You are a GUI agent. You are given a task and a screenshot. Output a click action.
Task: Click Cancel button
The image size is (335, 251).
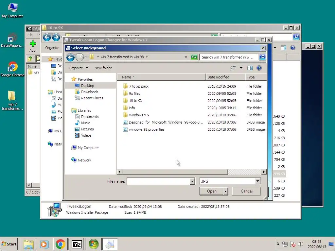tap(247, 191)
